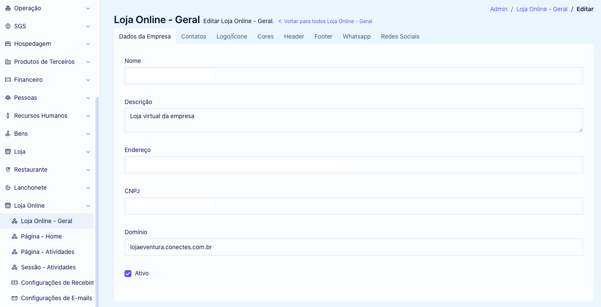Click the Configurações de E-mails envelope icon
Image resolution: width=601 pixels, height=307 pixels.
15,298
